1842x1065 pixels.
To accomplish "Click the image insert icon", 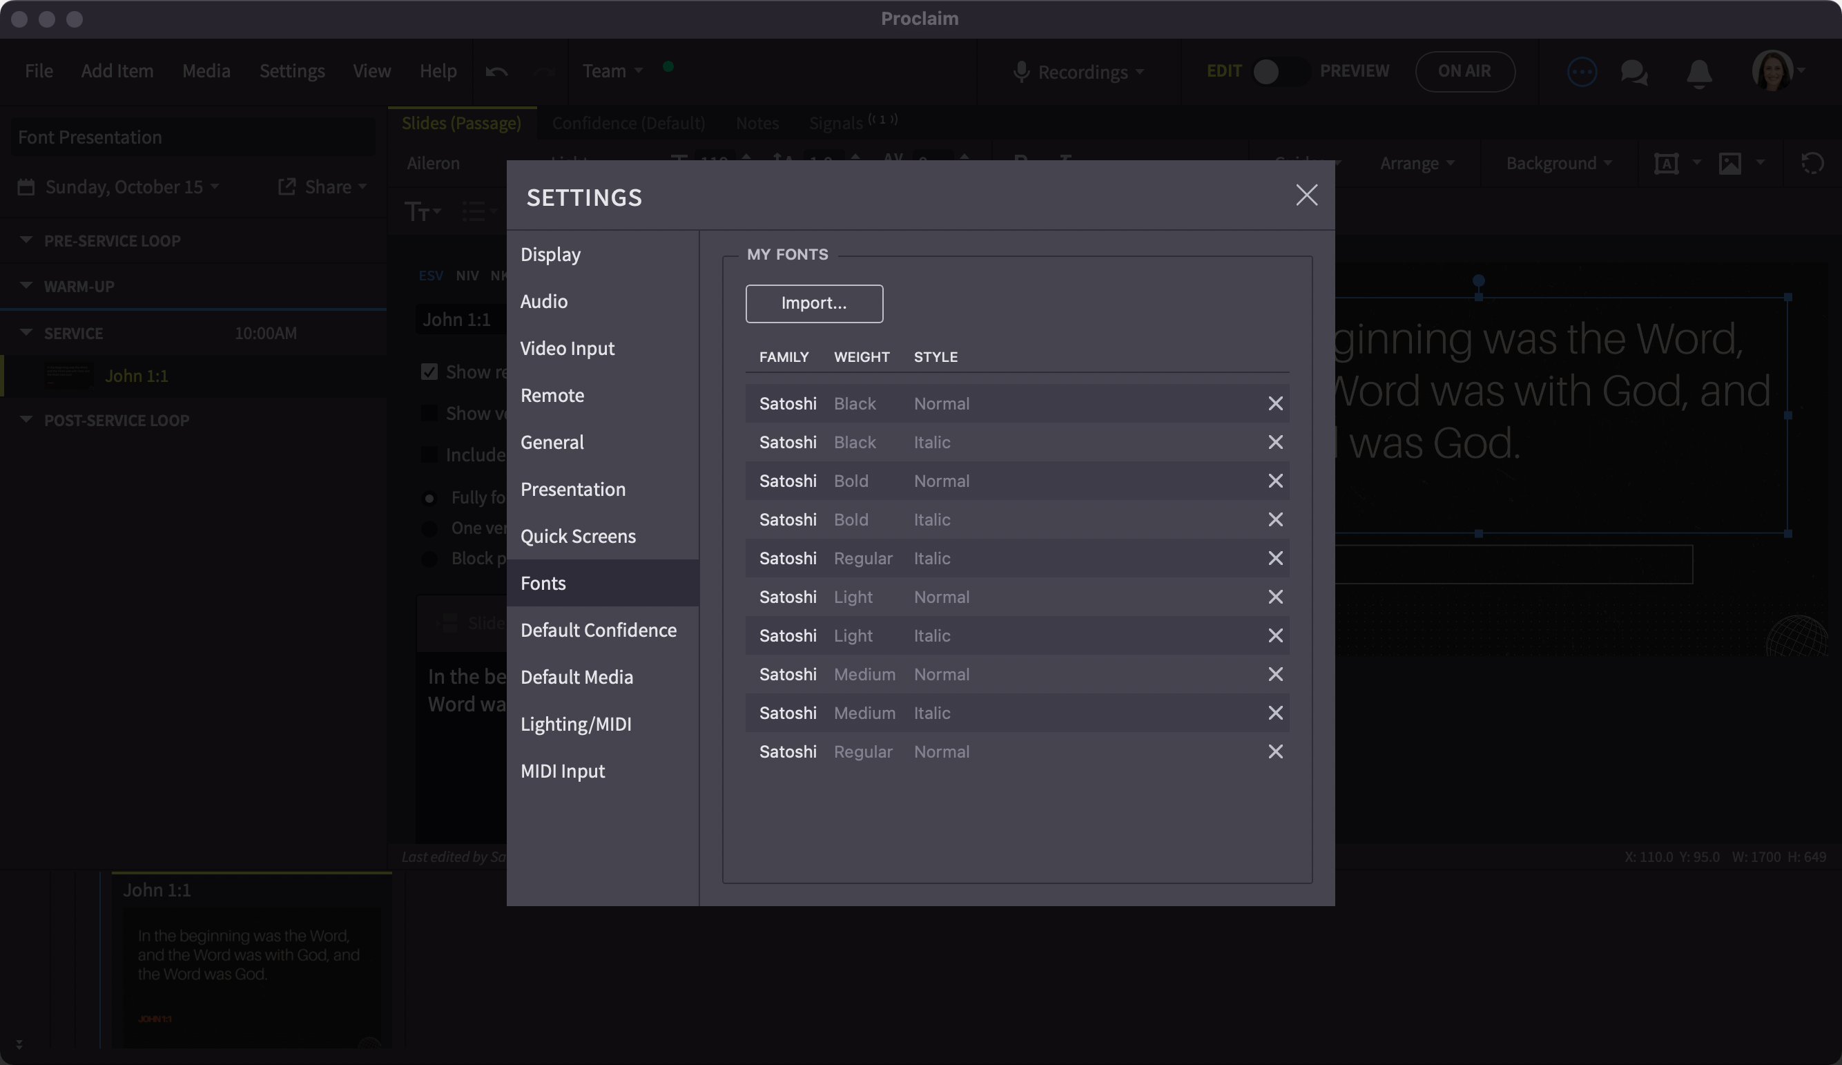I will pos(1730,163).
